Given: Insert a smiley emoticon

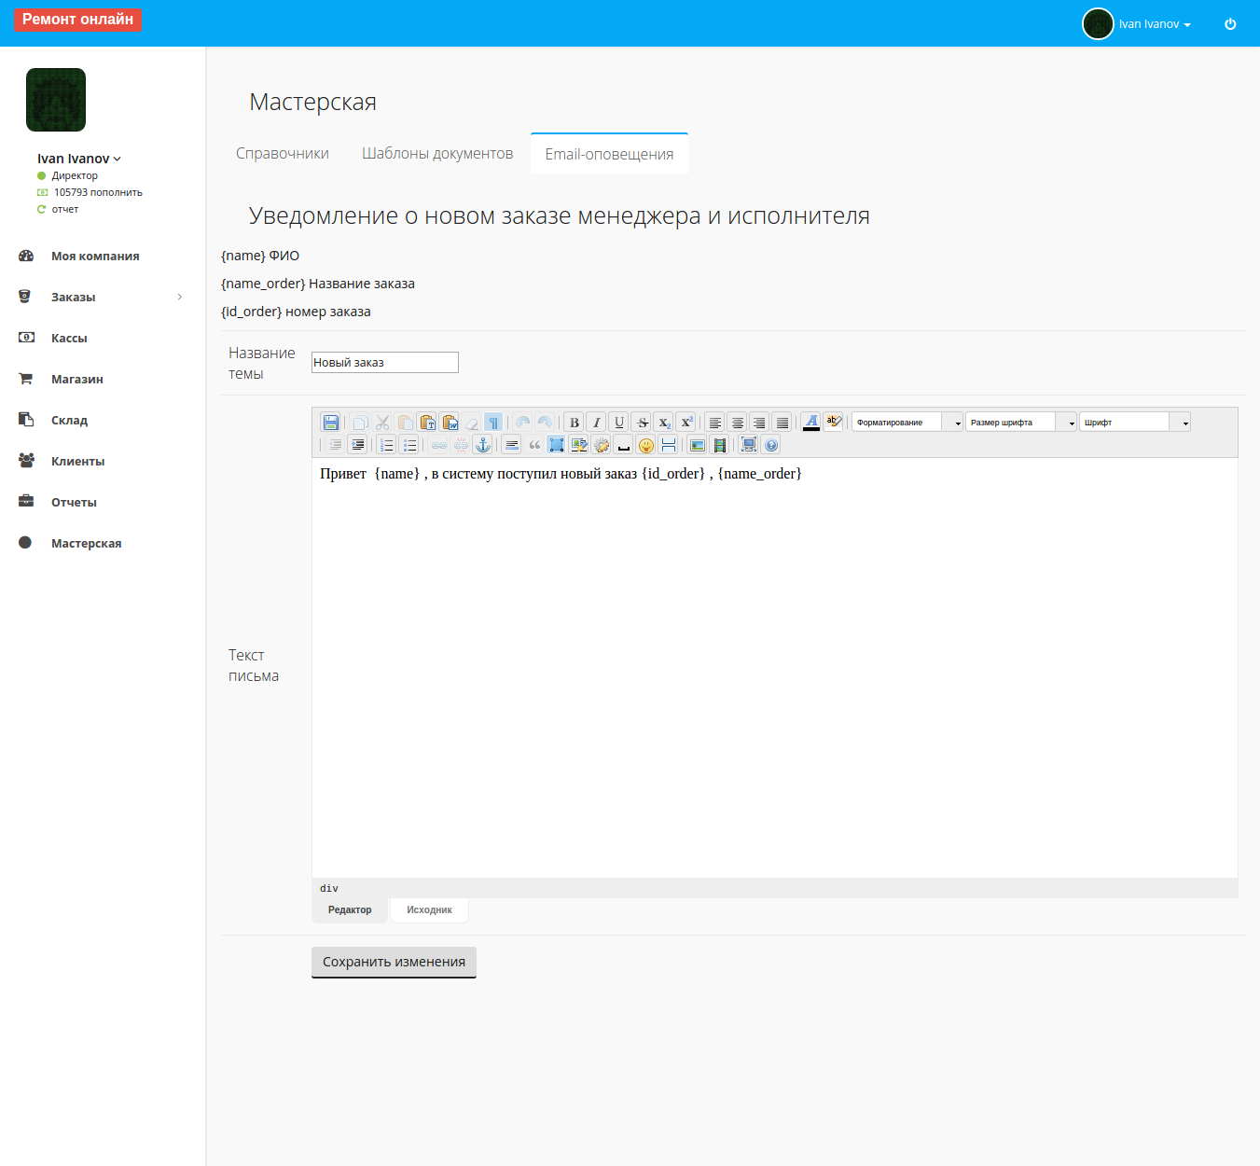Looking at the screenshot, I should [x=646, y=445].
